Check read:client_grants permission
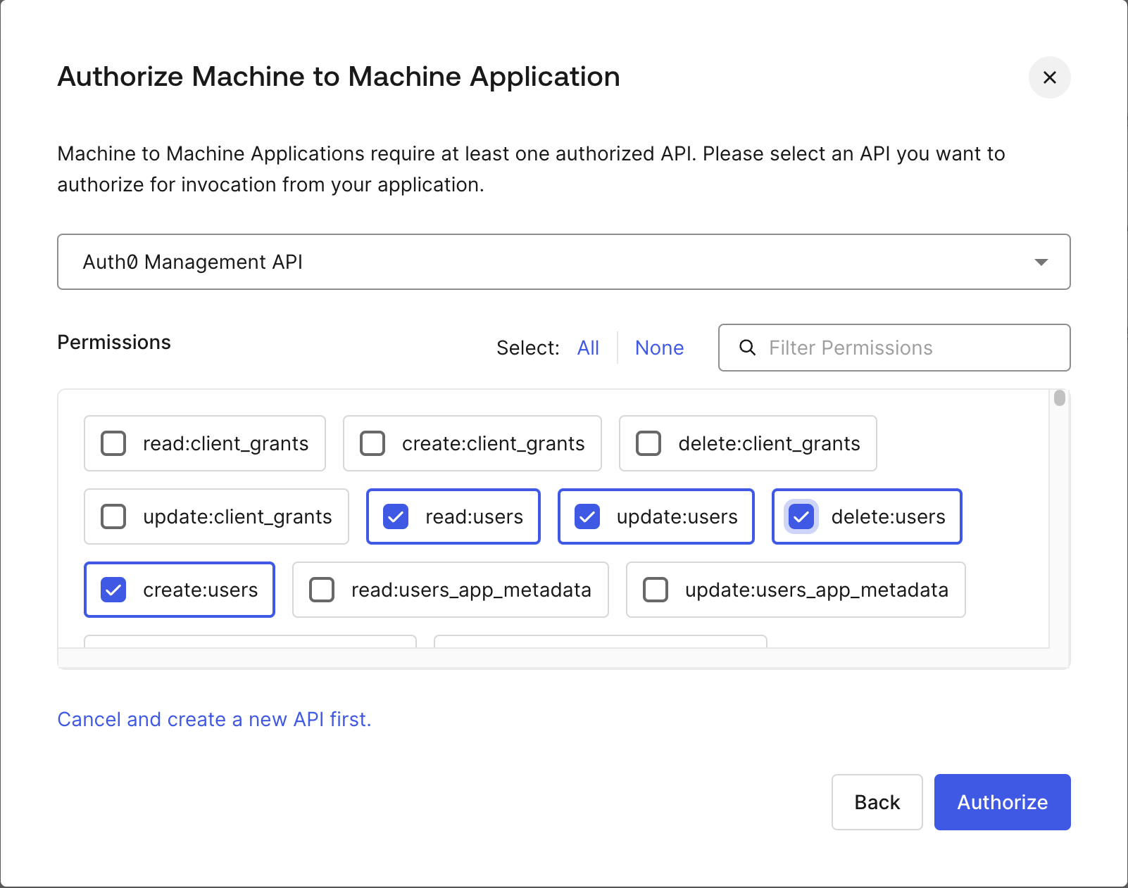1128x888 pixels. 113,443
